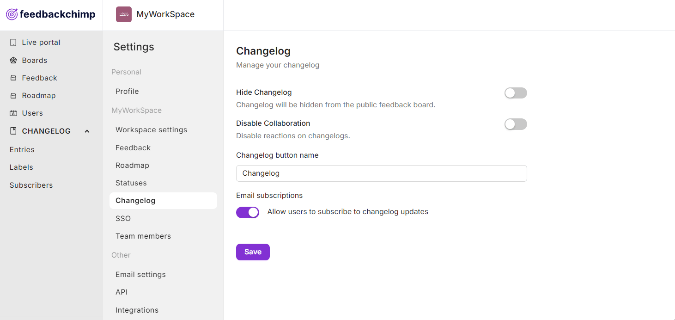Screen dimensions: 675x320
Task: Open the Live portal icon
Action: [x=13, y=43]
